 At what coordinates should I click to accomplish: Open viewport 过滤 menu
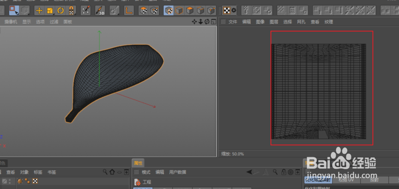tap(54, 22)
